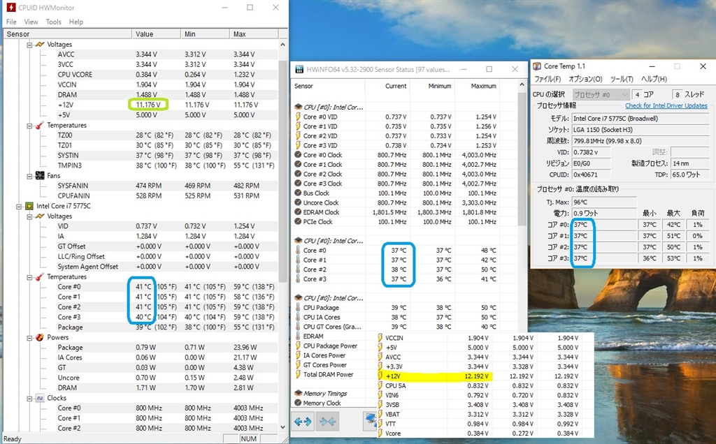Open ヘルプ(H) menu in Core Temp
Viewport: 716px width, 444px height.
(654, 79)
